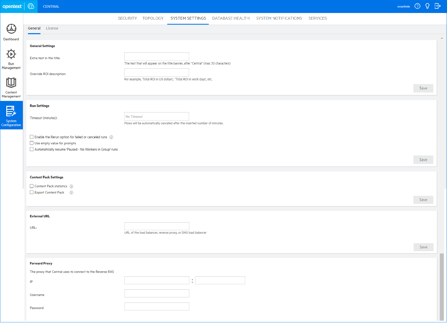Click the info icon next to Export Content Pack
This screenshot has width=447, height=323.
(x=71, y=192)
